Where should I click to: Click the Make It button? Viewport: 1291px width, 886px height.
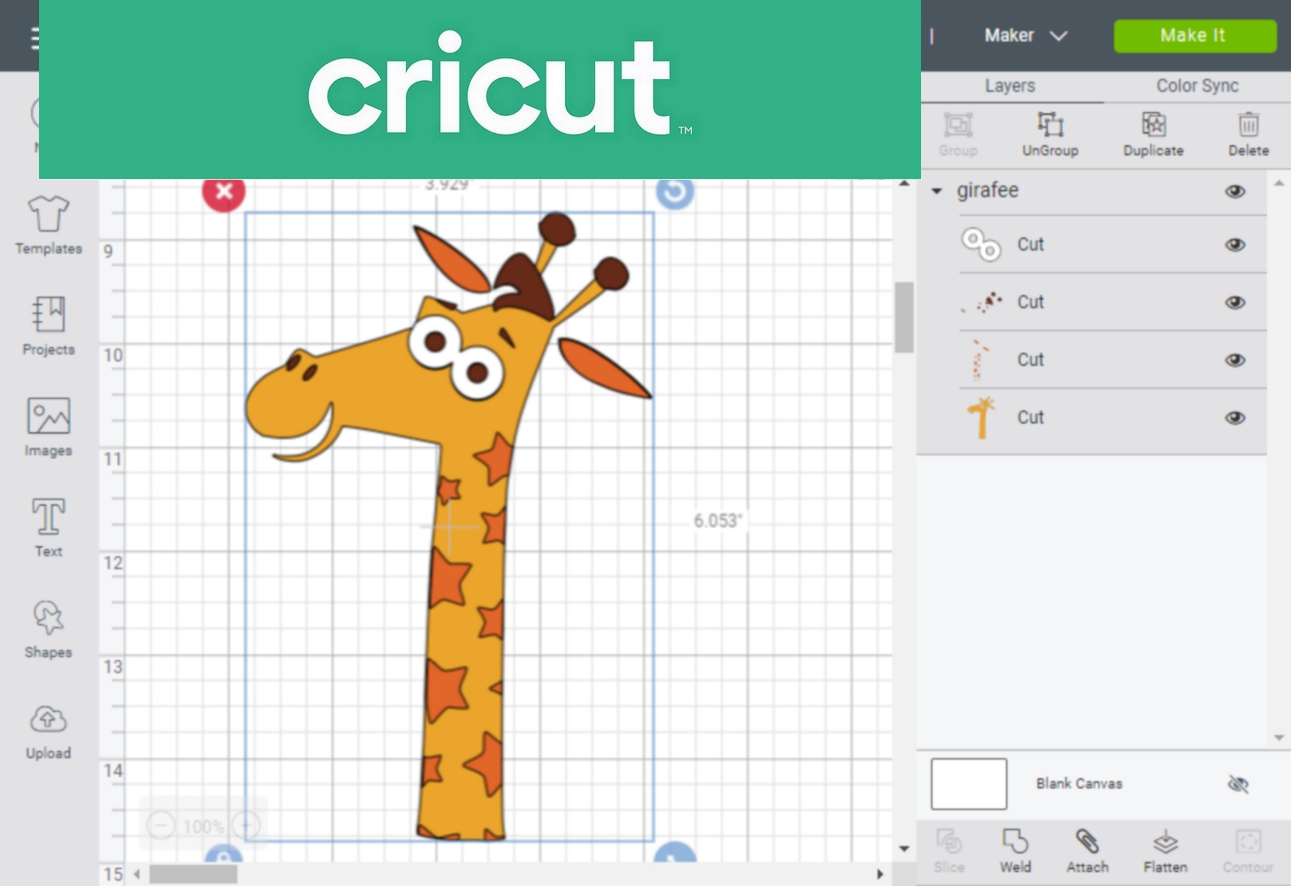[x=1195, y=35]
